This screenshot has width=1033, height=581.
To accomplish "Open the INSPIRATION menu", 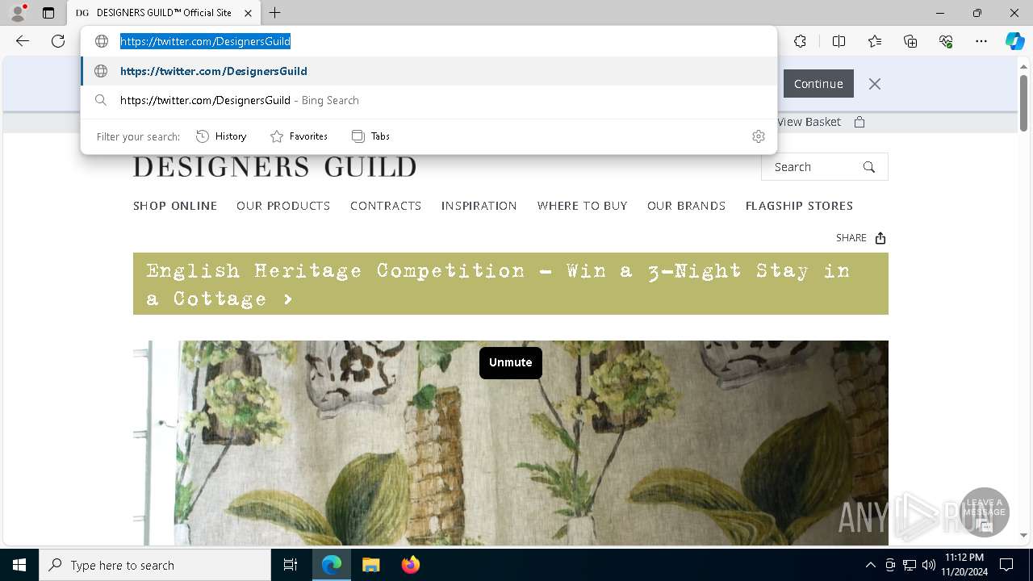I will tap(479, 206).
